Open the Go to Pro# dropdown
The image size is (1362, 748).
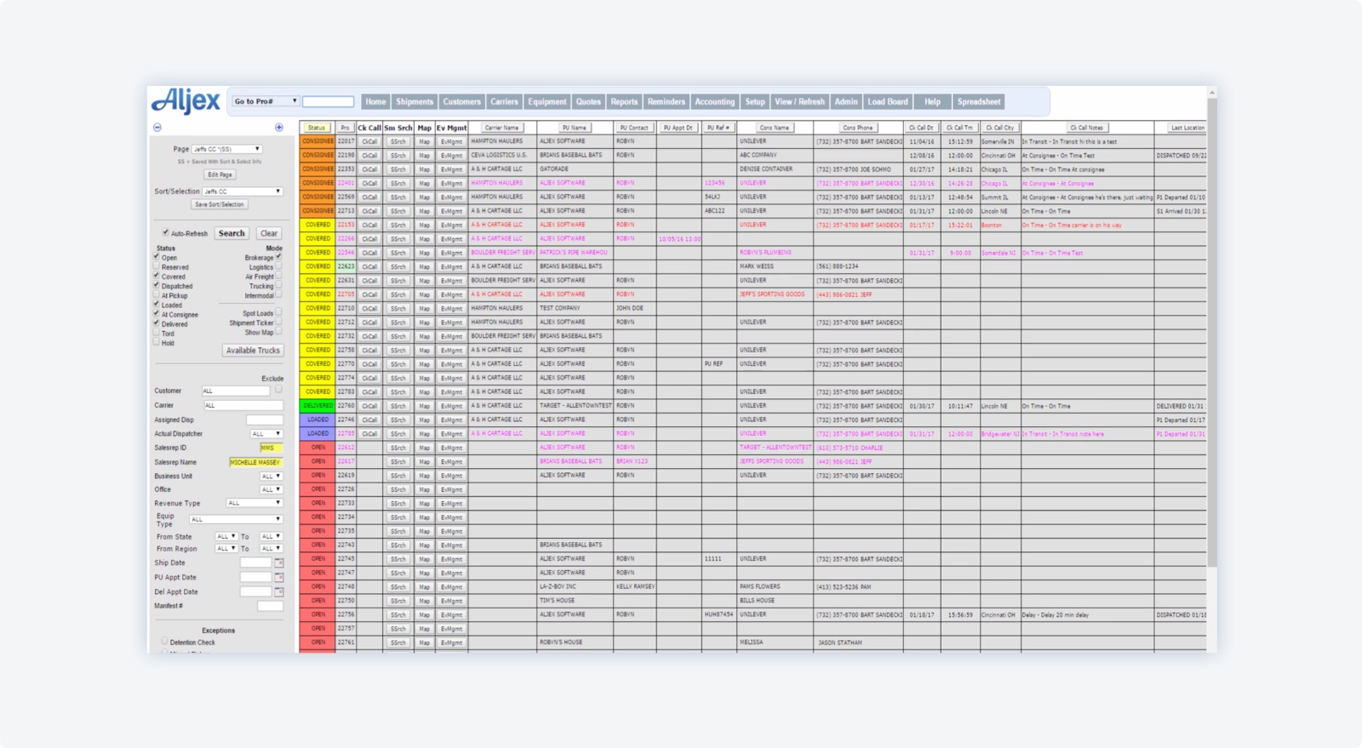266,101
